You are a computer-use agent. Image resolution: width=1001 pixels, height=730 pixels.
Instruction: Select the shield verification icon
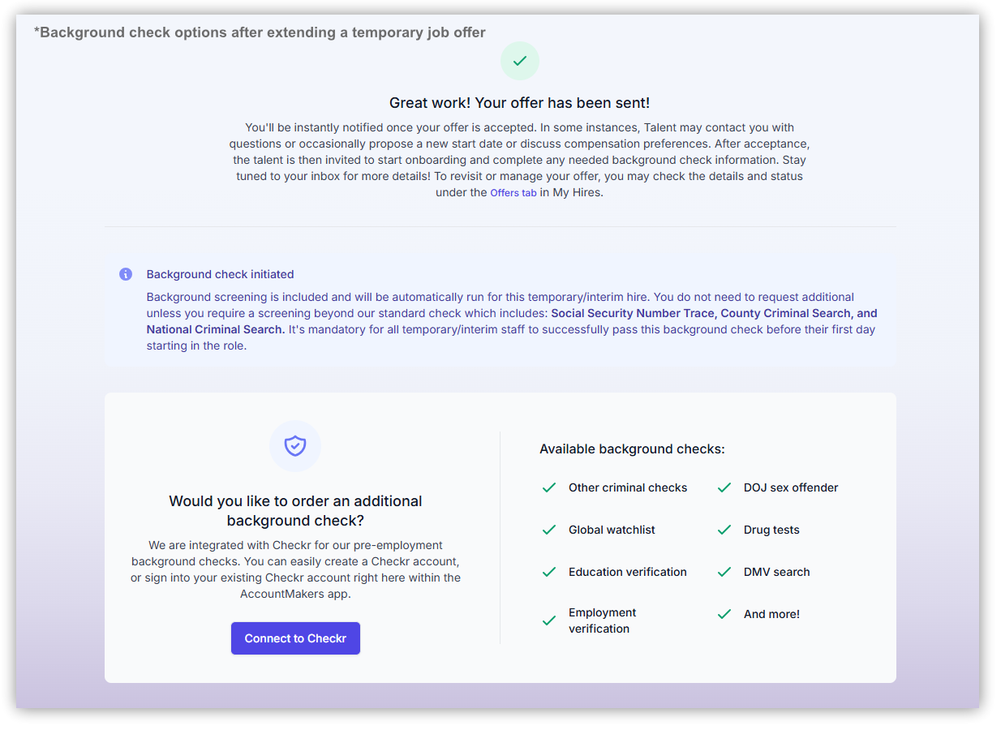295,445
